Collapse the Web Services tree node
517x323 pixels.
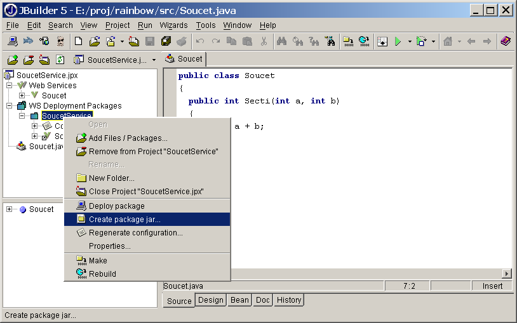click(x=10, y=86)
